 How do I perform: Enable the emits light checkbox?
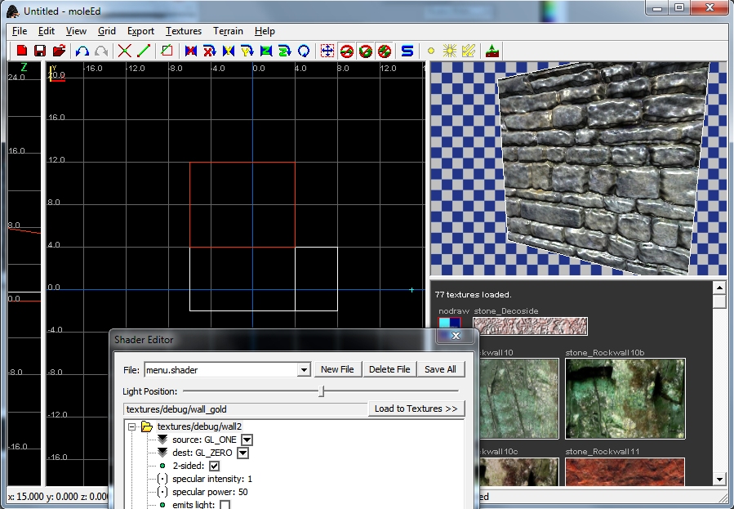coord(225,505)
